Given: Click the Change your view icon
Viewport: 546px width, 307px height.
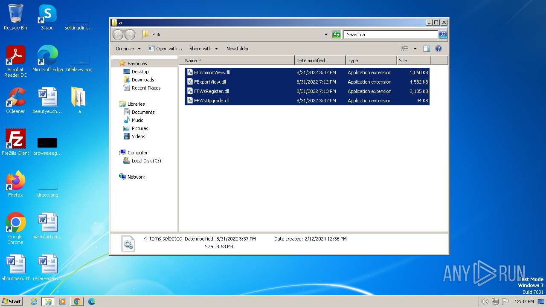Looking at the screenshot, I should (405, 49).
